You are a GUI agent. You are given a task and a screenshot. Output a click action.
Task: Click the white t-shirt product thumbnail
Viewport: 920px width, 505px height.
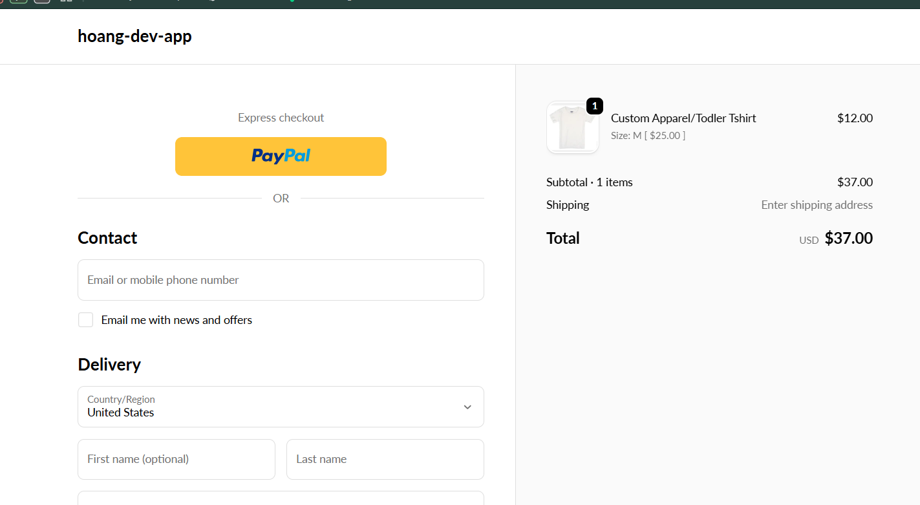point(572,128)
